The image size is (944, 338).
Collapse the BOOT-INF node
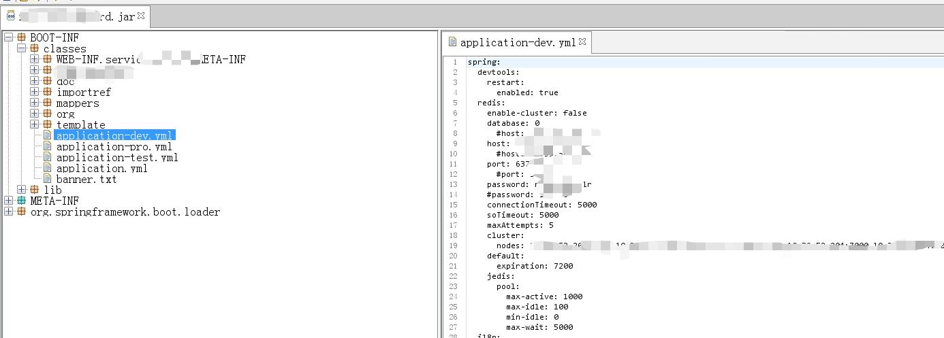point(9,37)
